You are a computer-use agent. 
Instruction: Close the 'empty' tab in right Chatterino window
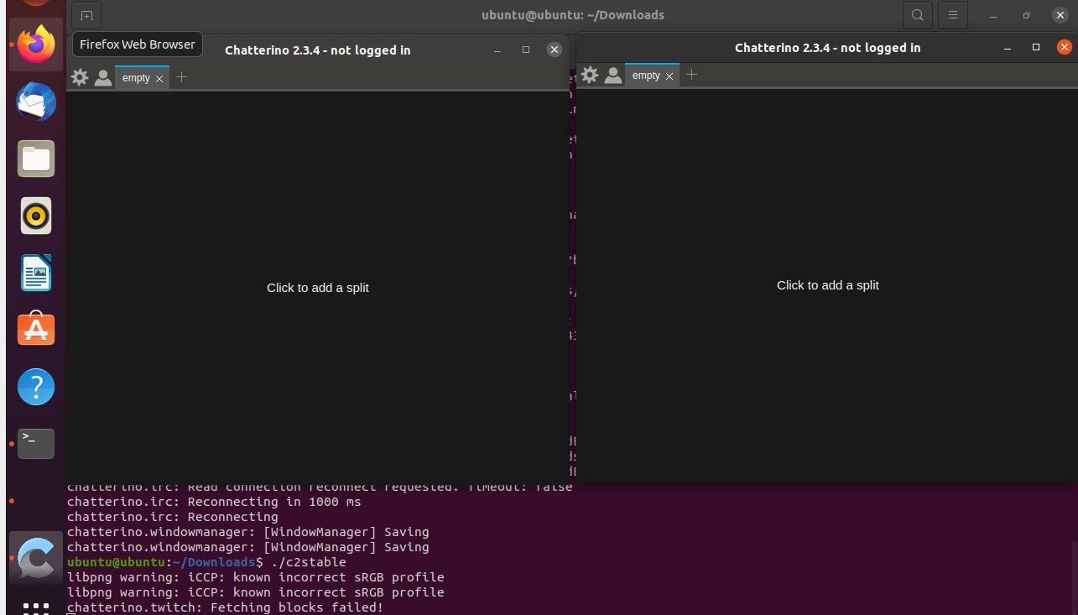[x=669, y=76]
